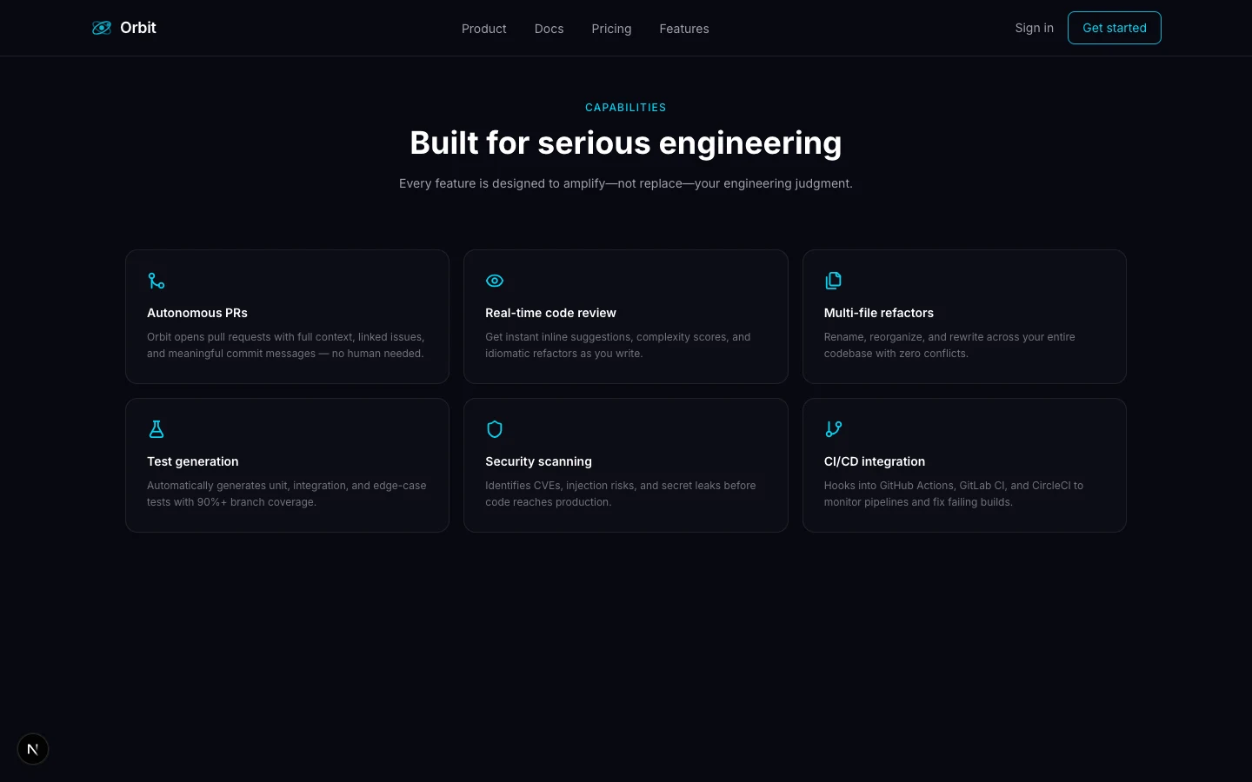This screenshot has width=1252, height=782.
Task: Click the 'Orbit opens pull requests' description
Action: coord(286,345)
